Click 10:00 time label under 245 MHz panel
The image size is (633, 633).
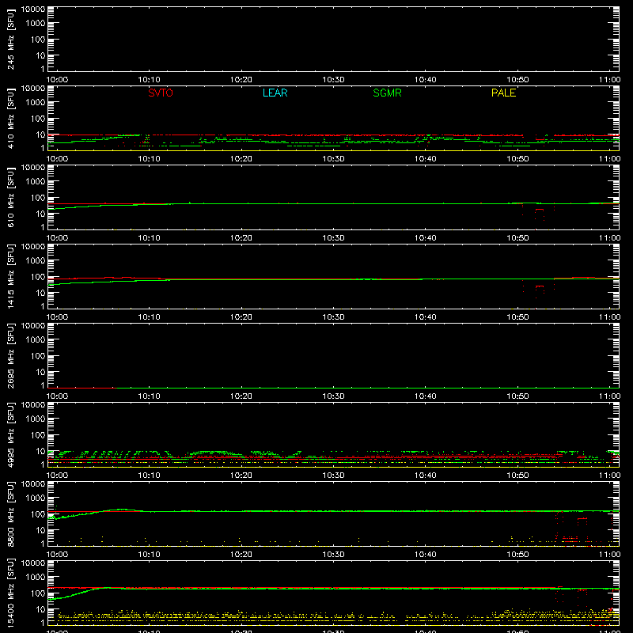click(x=57, y=80)
